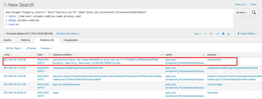The width and height of the screenshot is (262, 99).
Task: Change Smart Mode search mode
Action: pyautogui.click(x=247, y=34)
